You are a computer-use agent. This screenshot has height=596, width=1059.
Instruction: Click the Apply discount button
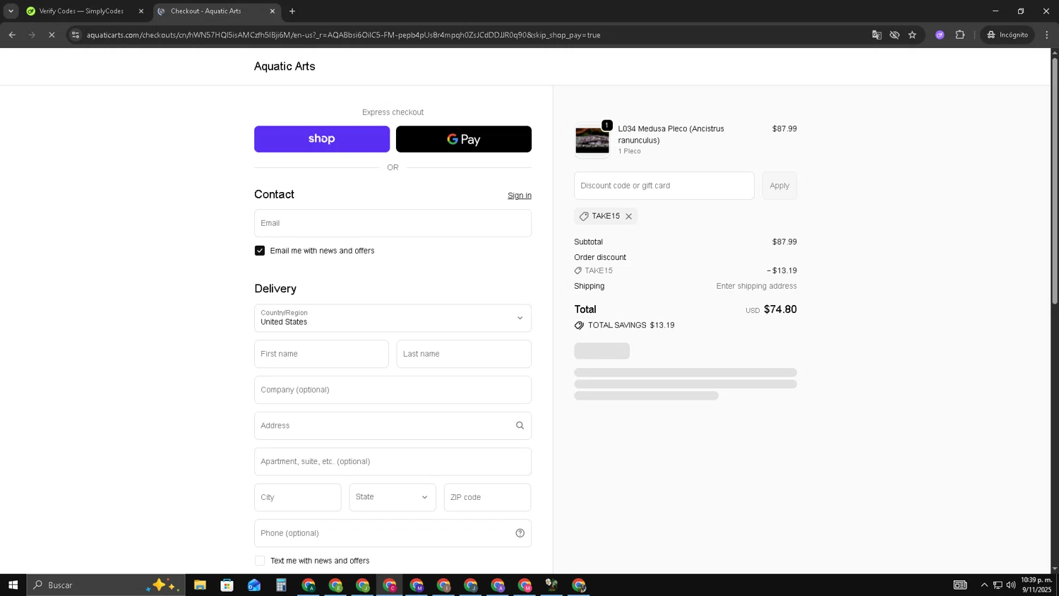click(x=779, y=186)
